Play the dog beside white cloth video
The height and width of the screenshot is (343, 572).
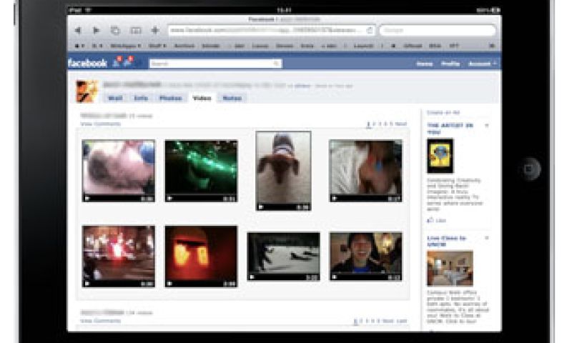365,171
